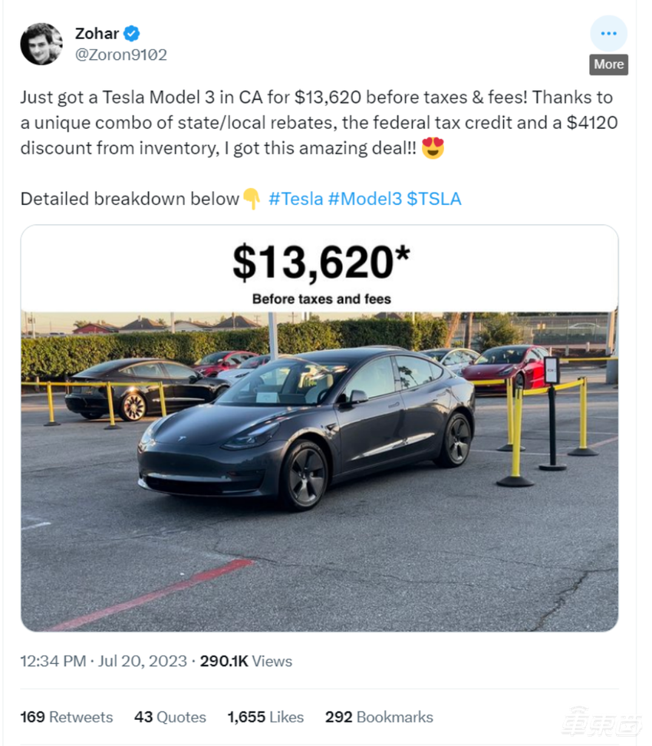This screenshot has width=652, height=746.
Task: Click the blue verified checkmark beside Zohar
Action: (132, 33)
